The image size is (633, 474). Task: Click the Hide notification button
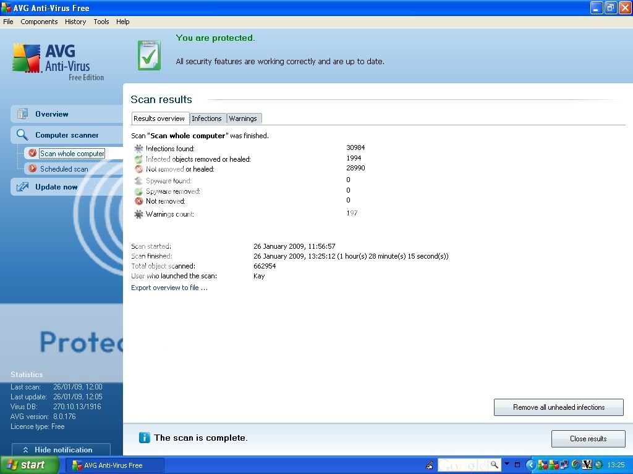[61, 449]
